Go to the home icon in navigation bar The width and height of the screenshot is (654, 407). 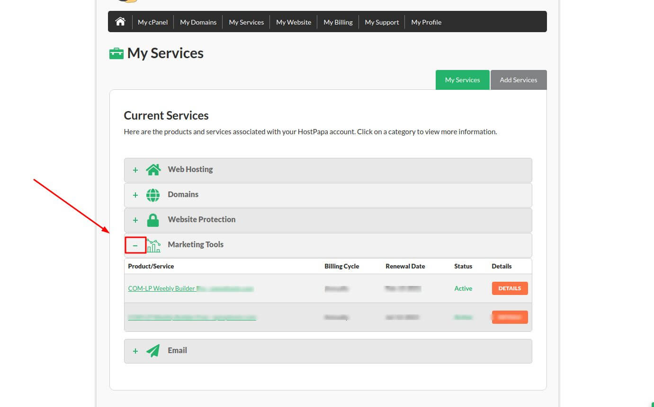(x=120, y=22)
